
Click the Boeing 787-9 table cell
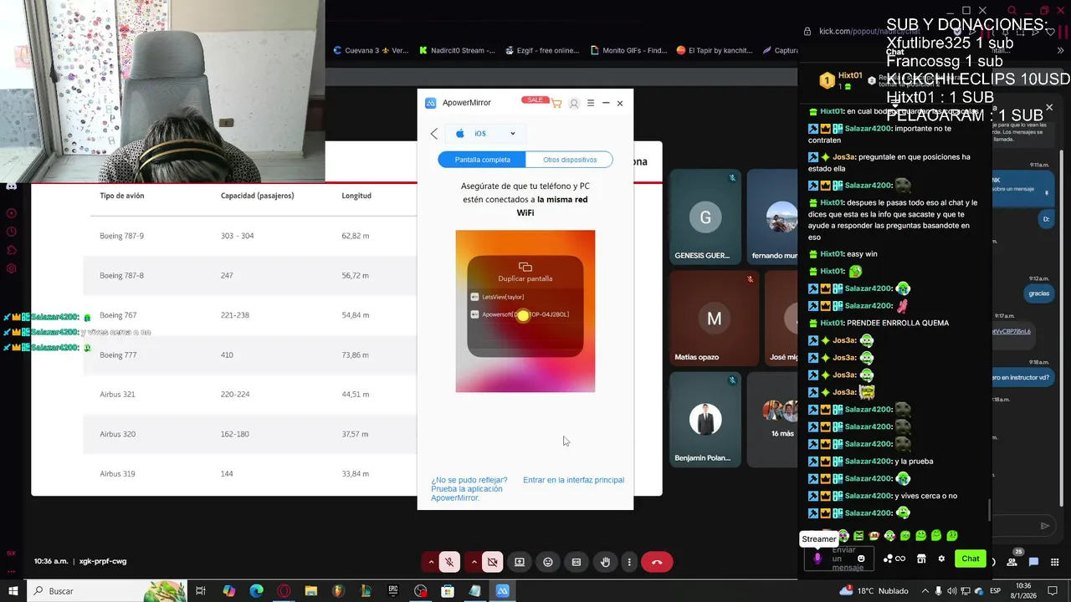tap(122, 236)
